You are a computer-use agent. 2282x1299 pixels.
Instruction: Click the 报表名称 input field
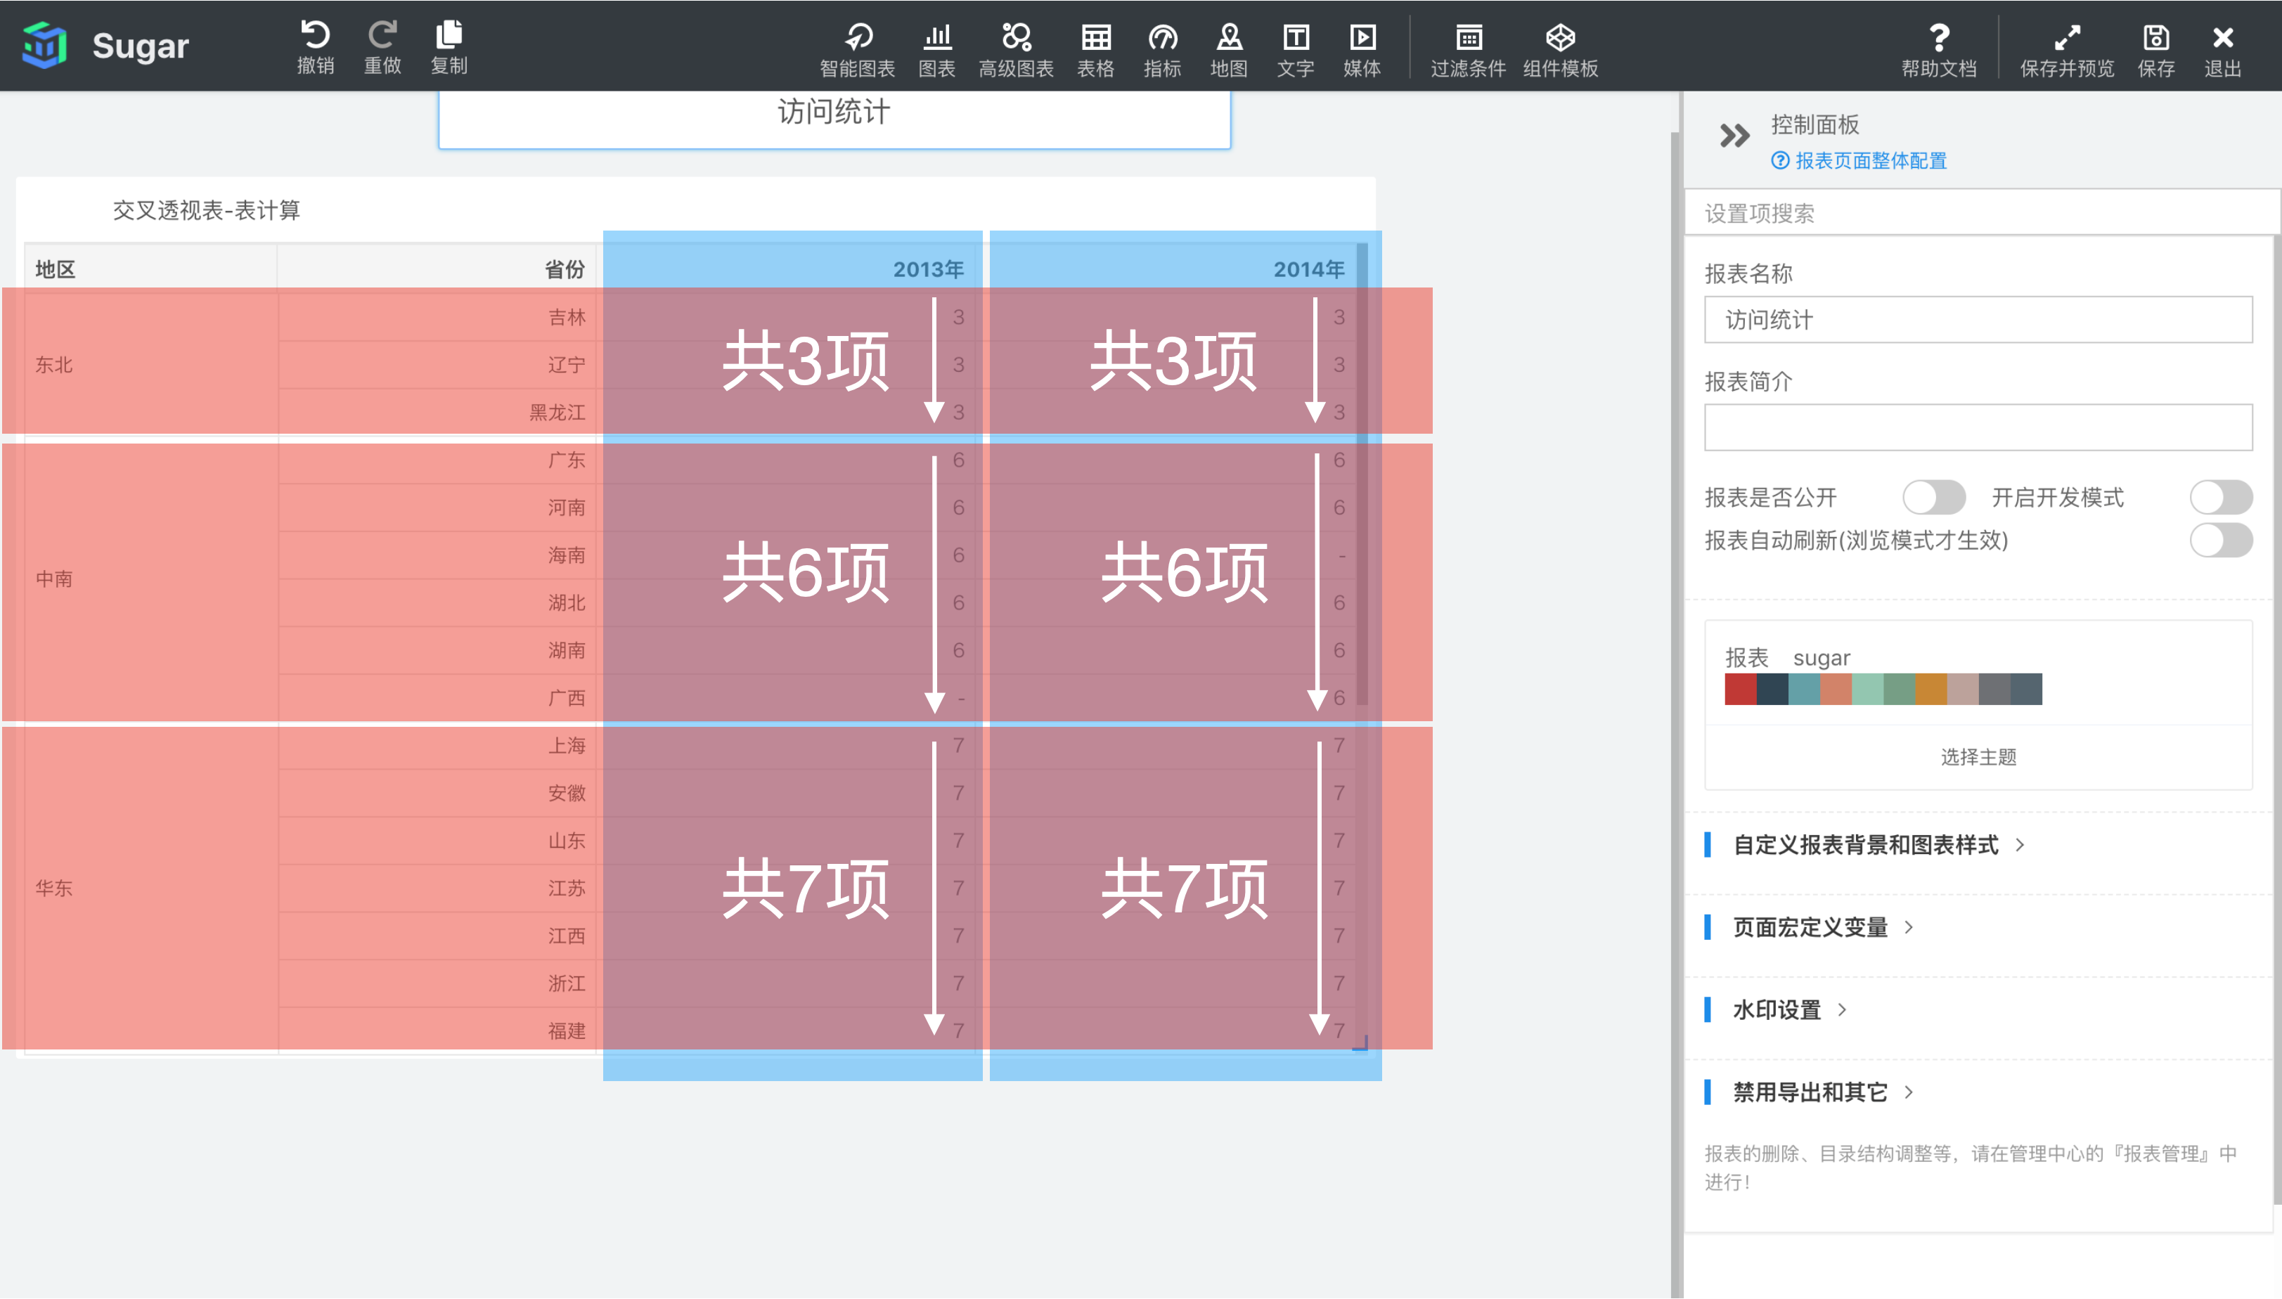[x=1978, y=319]
